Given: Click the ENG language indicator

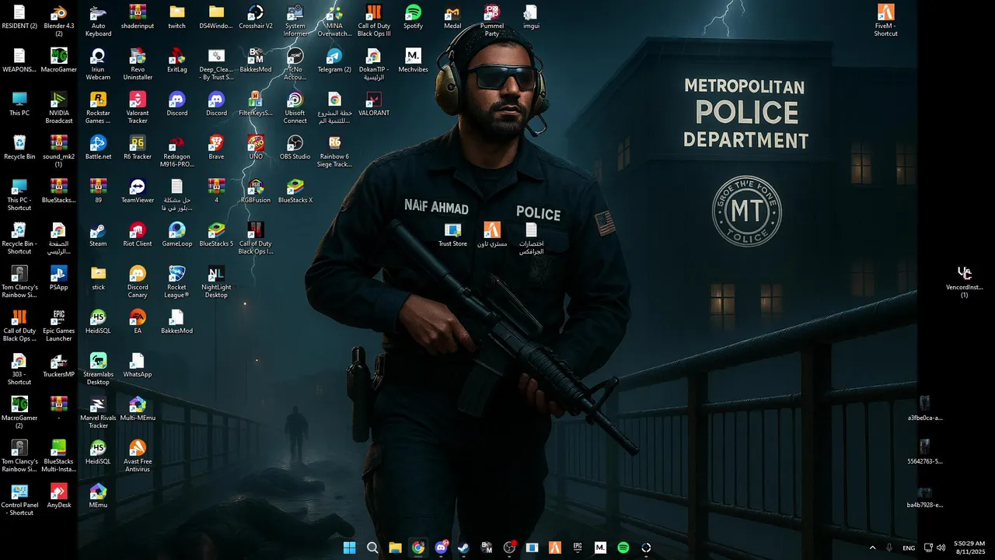Looking at the screenshot, I should (x=909, y=548).
